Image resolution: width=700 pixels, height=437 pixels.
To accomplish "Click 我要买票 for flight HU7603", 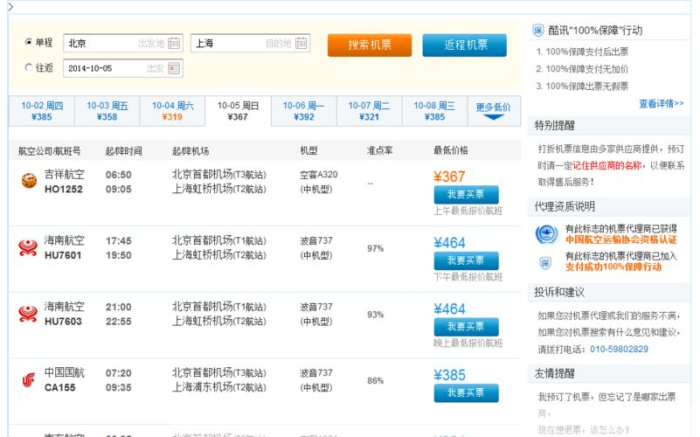I will point(466,327).
